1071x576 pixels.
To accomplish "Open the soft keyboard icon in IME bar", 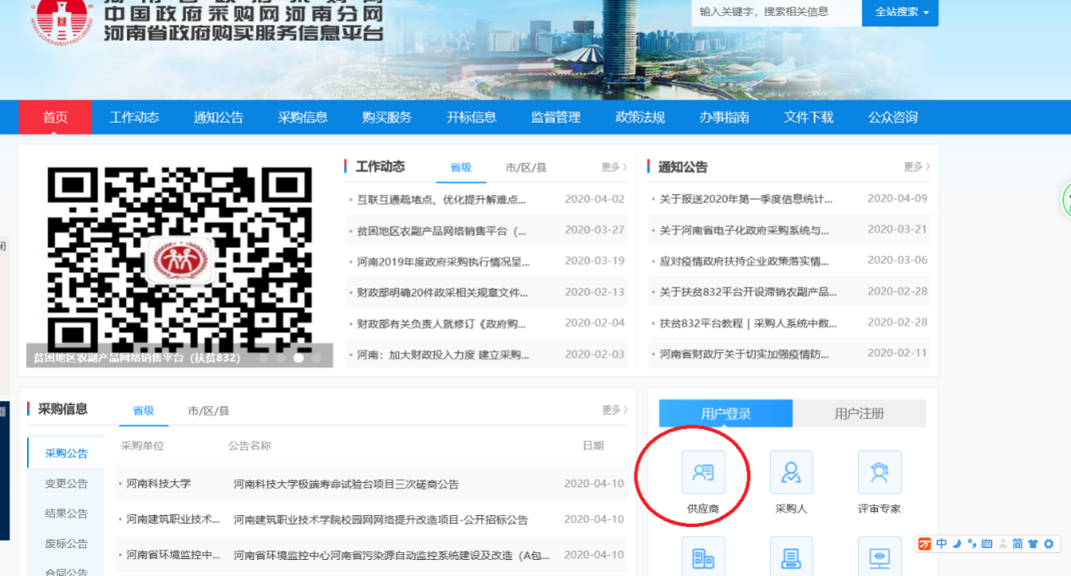I will (x=986, y=544).
